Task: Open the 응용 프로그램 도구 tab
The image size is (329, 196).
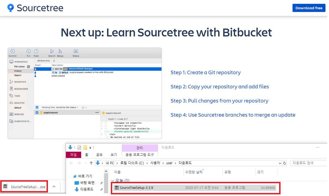Action: pos(140,155)
